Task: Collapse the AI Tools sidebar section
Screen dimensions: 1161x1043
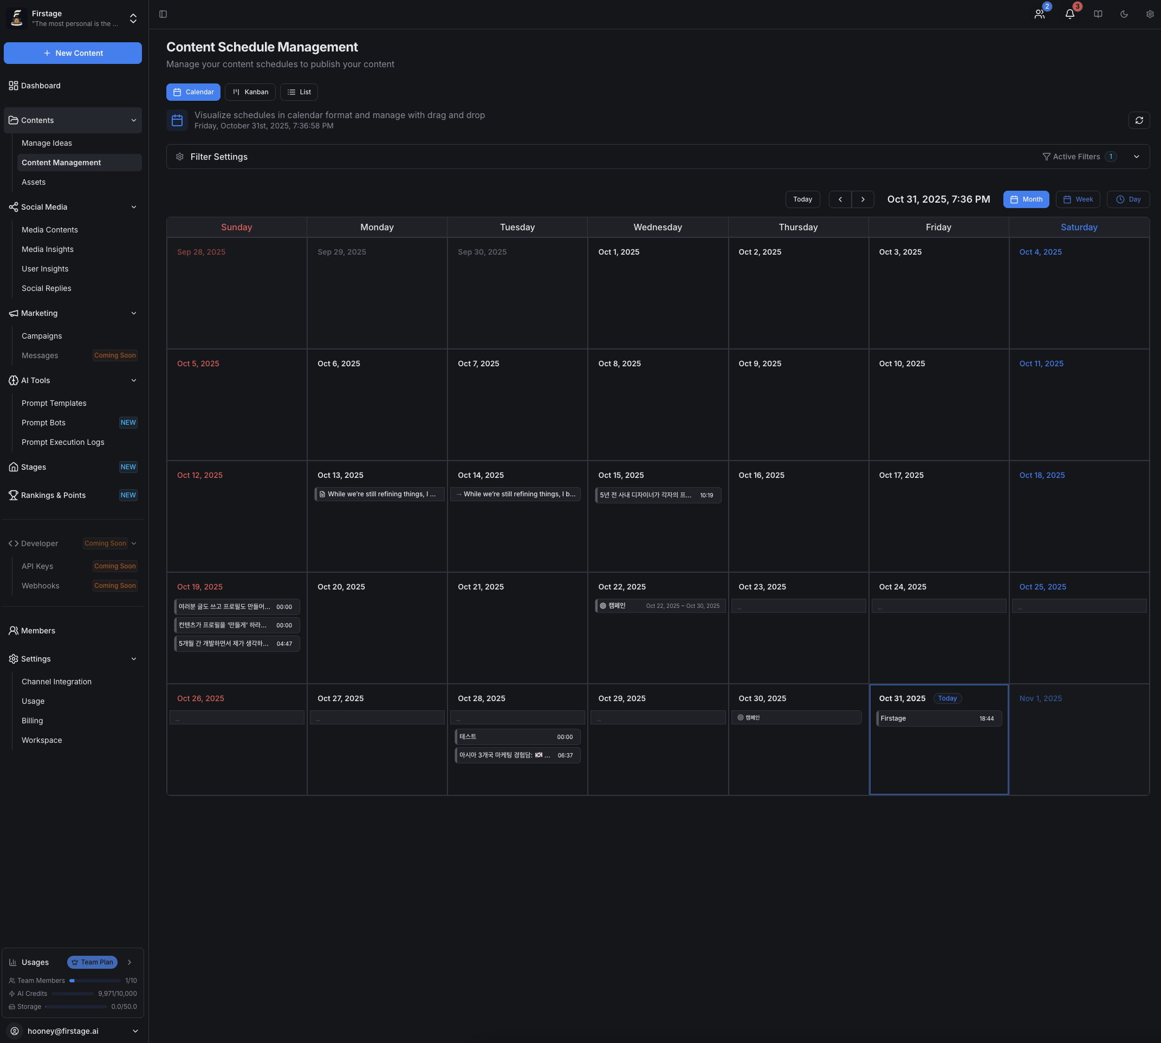Action: point(133,380)
